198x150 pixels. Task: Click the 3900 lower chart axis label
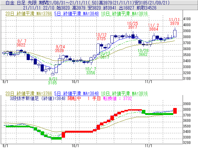pos(187,104)
